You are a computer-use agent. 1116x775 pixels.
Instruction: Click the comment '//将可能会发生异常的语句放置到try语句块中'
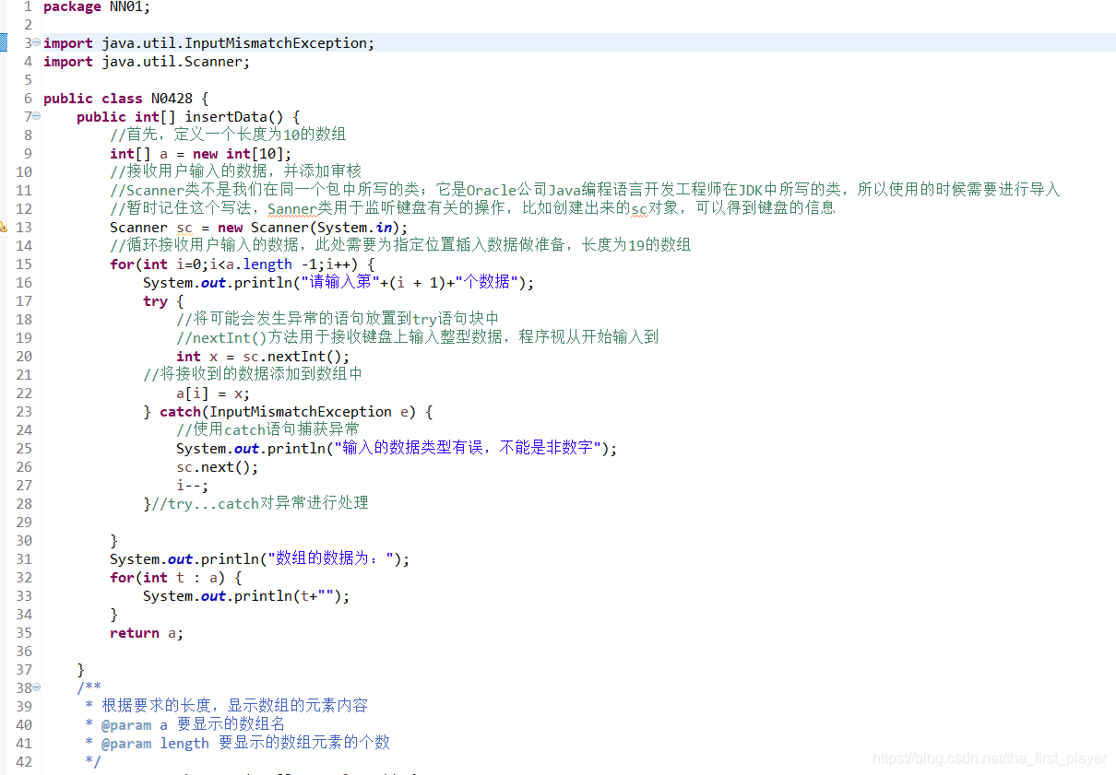tap(338, 319)
